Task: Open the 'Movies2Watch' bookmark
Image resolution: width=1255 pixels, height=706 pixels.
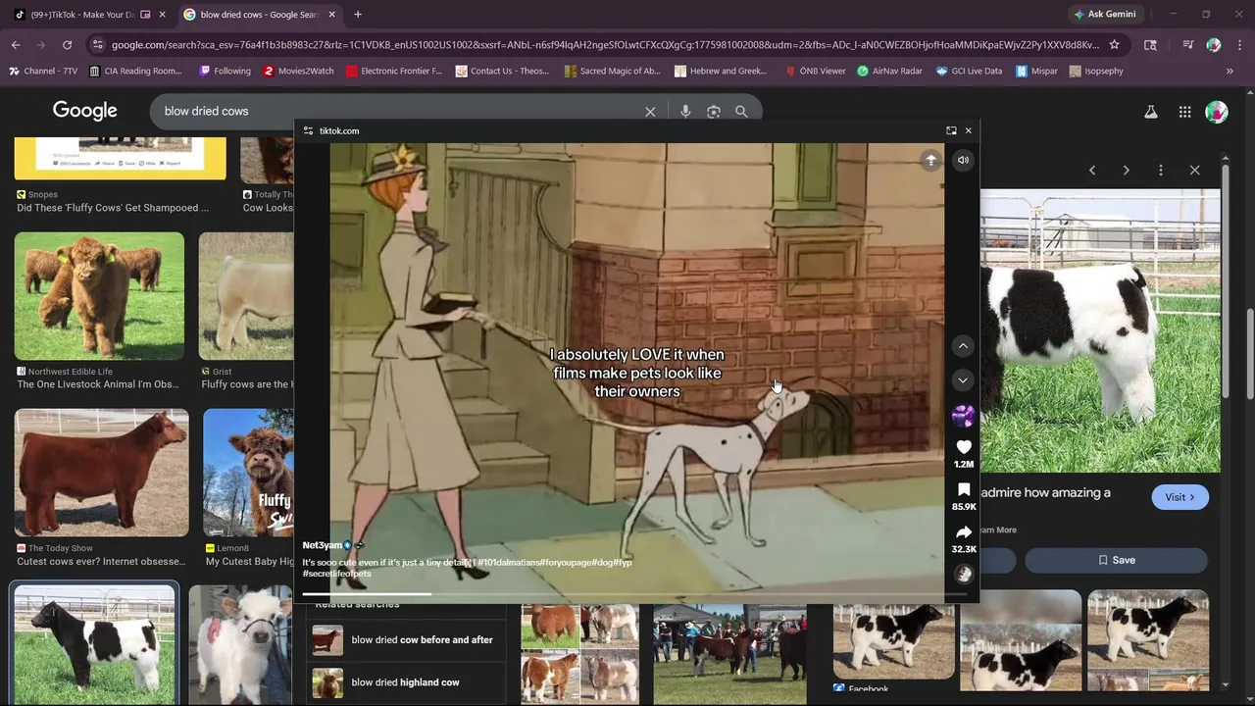Action: pyautogui.click(x=298, y=71)
